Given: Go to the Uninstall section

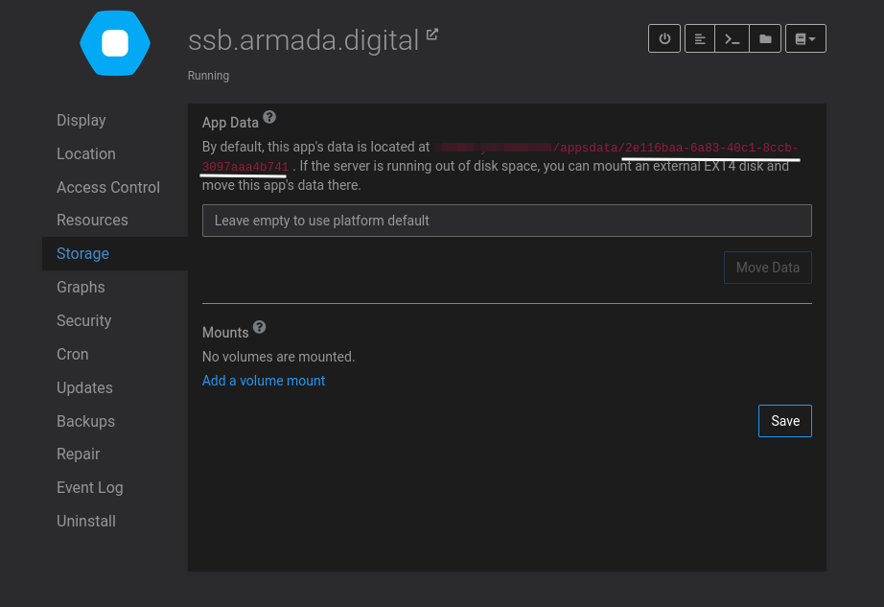Looking at the screenshot, I should pos(86,521).
